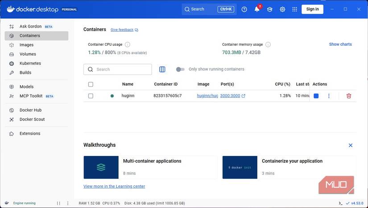Click RAM 1.52 GB status text

[x=89, y=203]
